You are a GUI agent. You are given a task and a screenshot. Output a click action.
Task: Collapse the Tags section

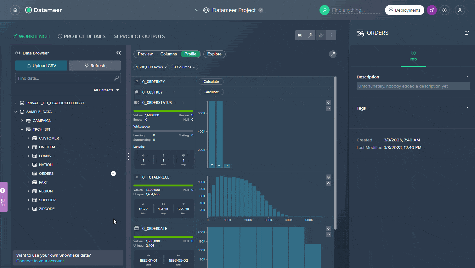[x=467, y=108]
